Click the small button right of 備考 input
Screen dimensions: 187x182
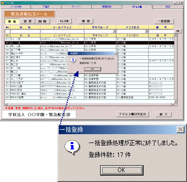(178, 31)
